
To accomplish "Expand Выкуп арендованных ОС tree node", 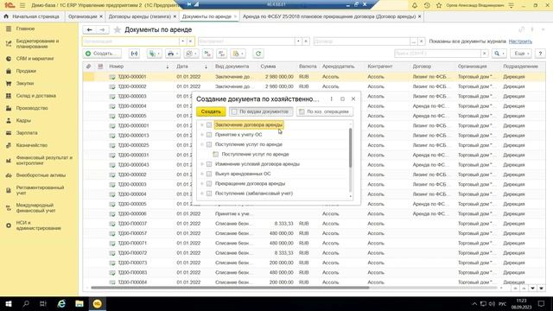I will click(202, 174).
